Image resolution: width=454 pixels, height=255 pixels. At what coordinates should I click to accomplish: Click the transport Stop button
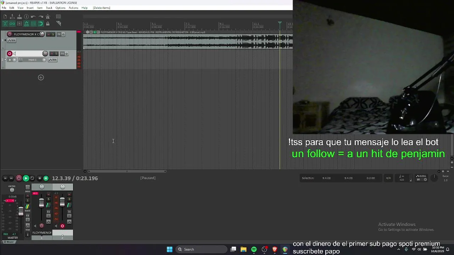tap(39, 178)
